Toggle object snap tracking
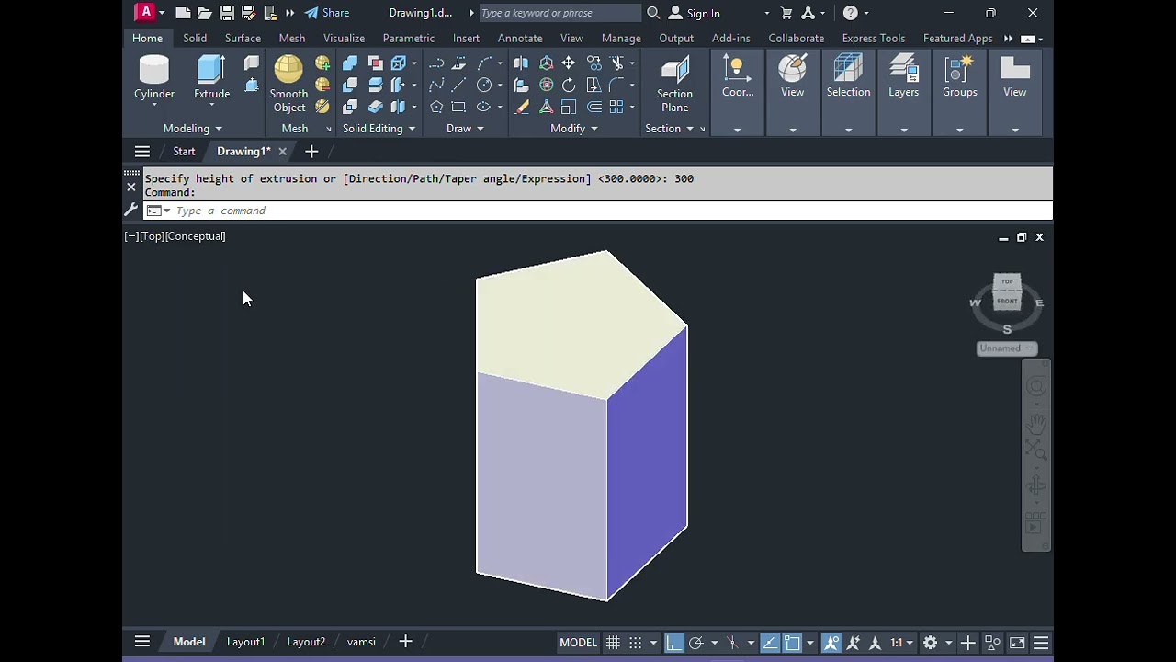 (x=770, y=643)
